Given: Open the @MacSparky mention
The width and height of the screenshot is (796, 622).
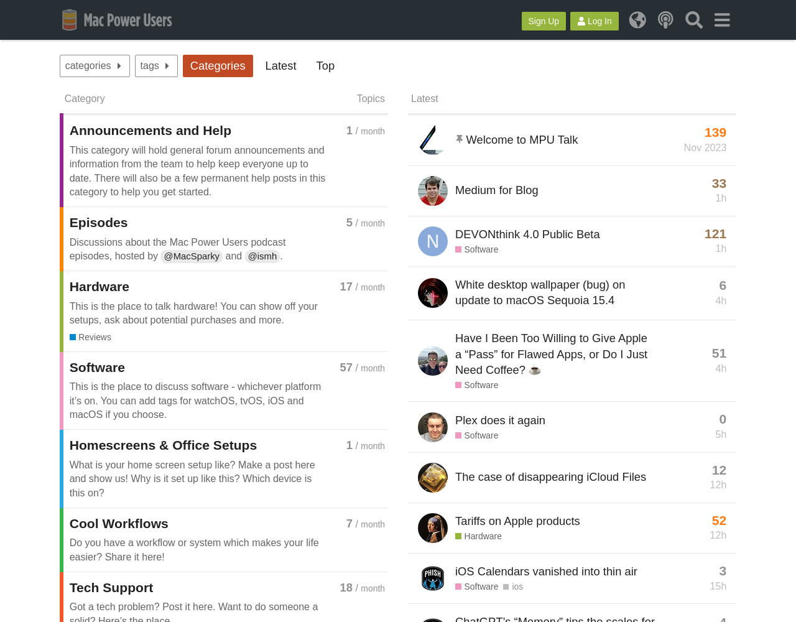Looking at the screenshot, I should click(x=192, y=256).
